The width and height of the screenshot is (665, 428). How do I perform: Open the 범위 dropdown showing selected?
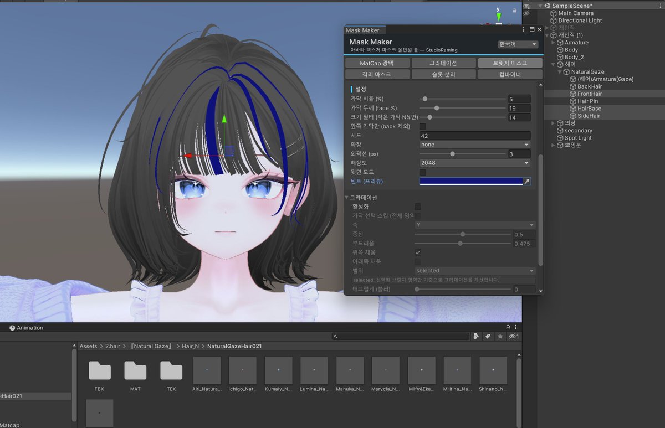(475, 271)
